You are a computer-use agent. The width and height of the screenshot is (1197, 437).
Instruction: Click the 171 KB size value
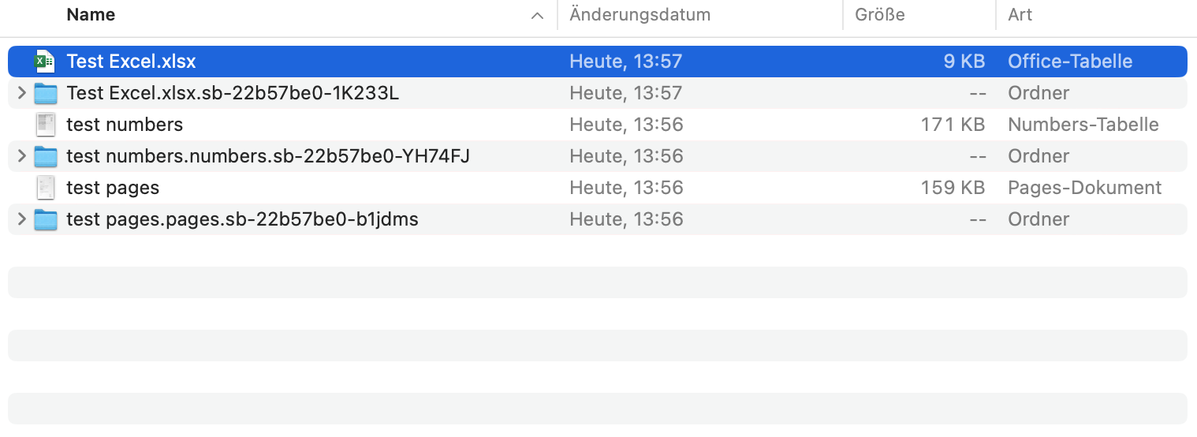click(x=953, y=125)
